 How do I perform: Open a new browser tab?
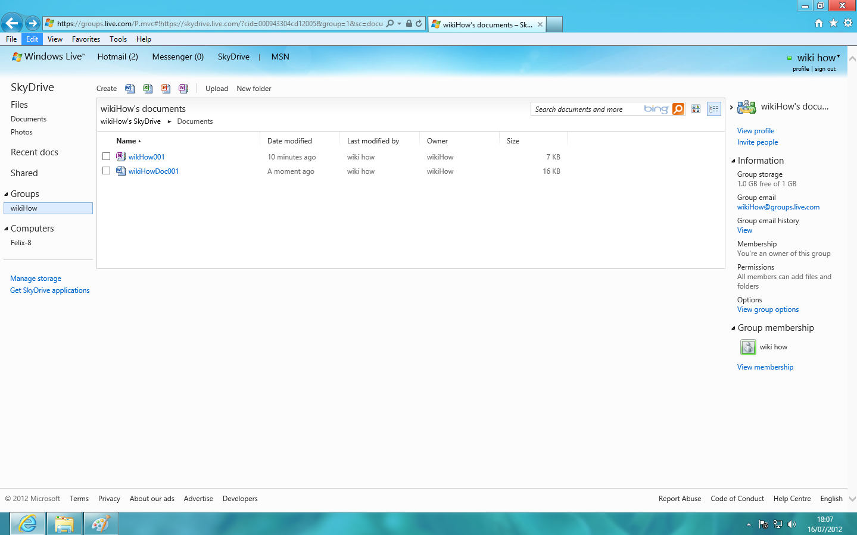coord(554,24)
